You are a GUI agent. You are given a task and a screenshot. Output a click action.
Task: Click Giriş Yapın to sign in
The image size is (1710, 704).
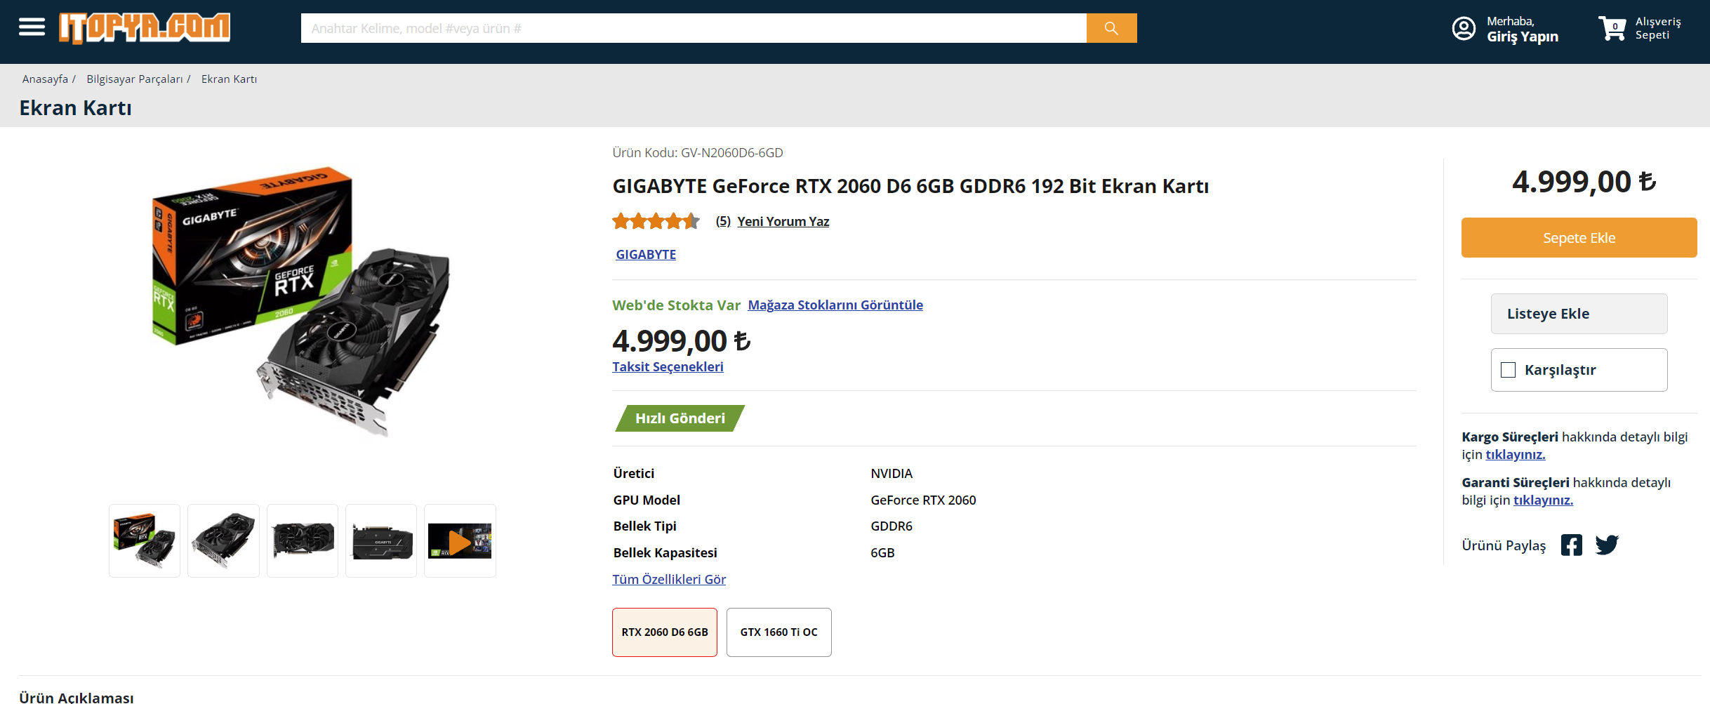click(1523, 37)
